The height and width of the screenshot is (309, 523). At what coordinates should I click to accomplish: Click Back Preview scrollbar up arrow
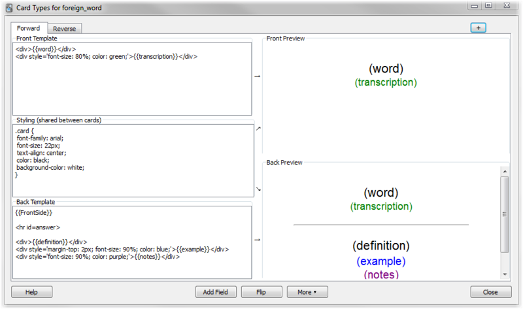[505, 171]
